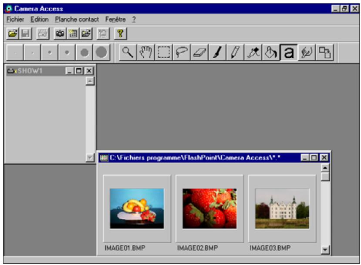Select the largest brush size circle
361x265 pixels.
click(101, 53)
